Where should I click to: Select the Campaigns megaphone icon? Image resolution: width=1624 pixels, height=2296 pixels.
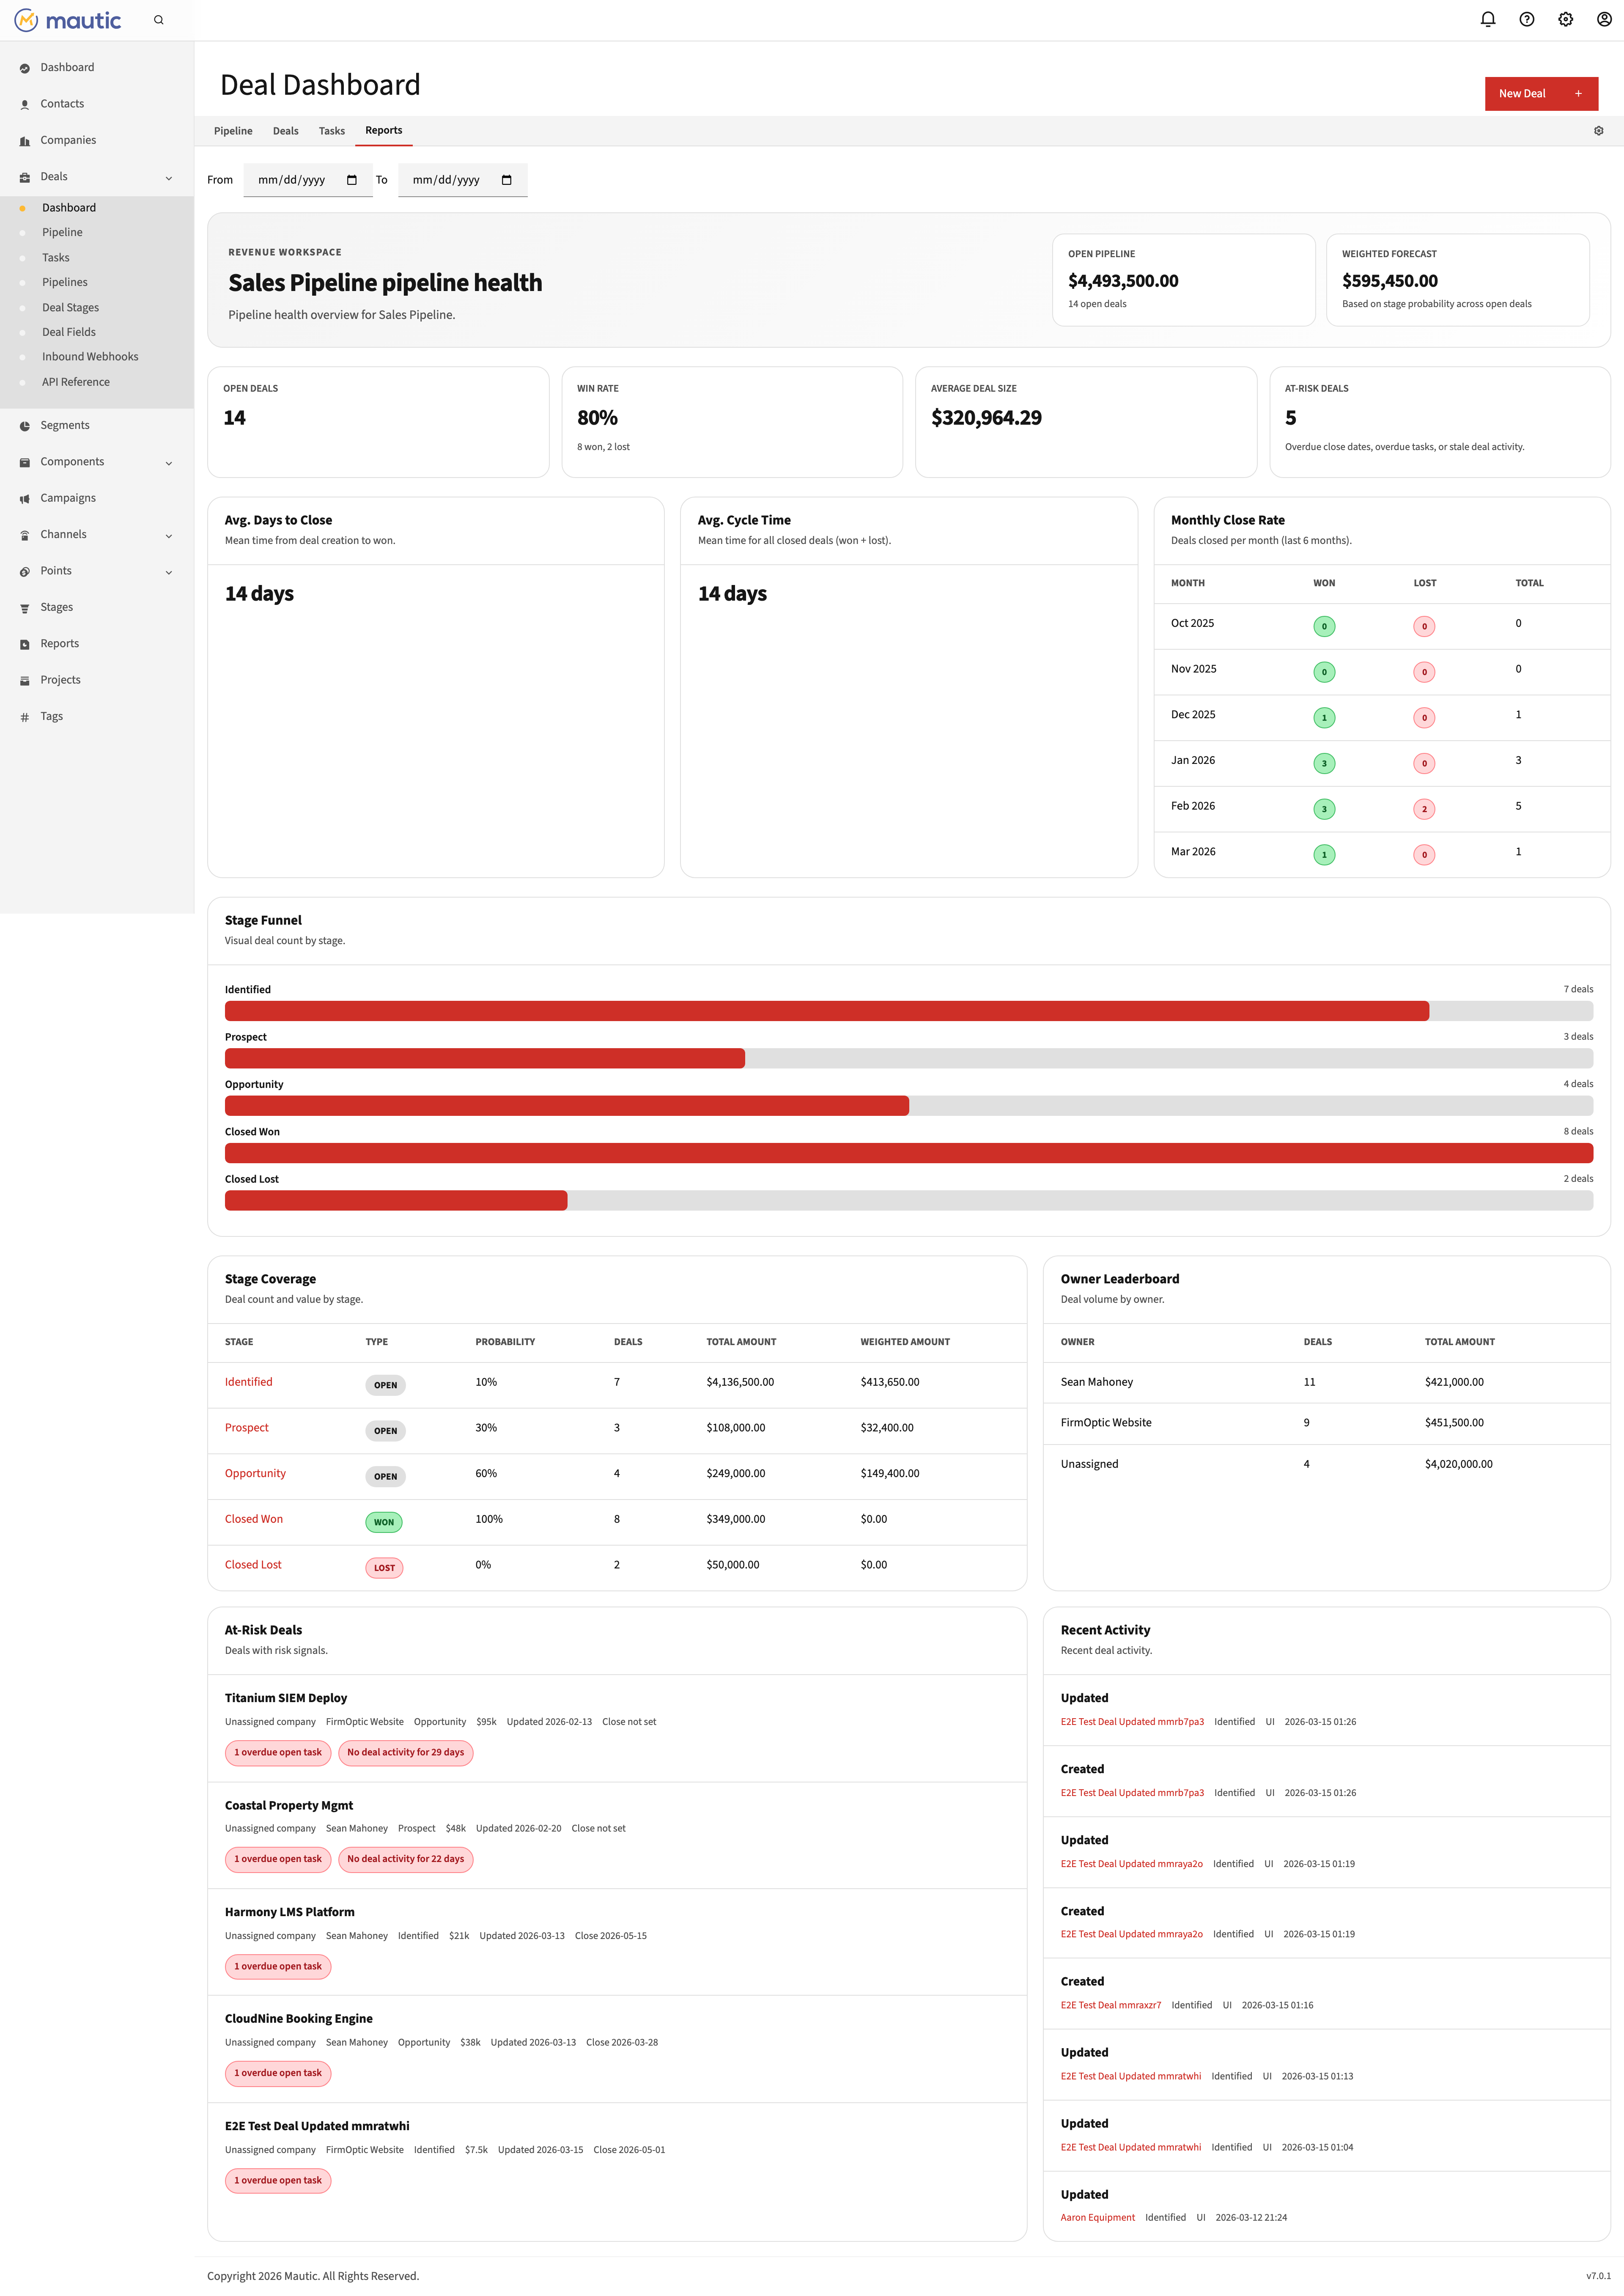coord(25,497)
